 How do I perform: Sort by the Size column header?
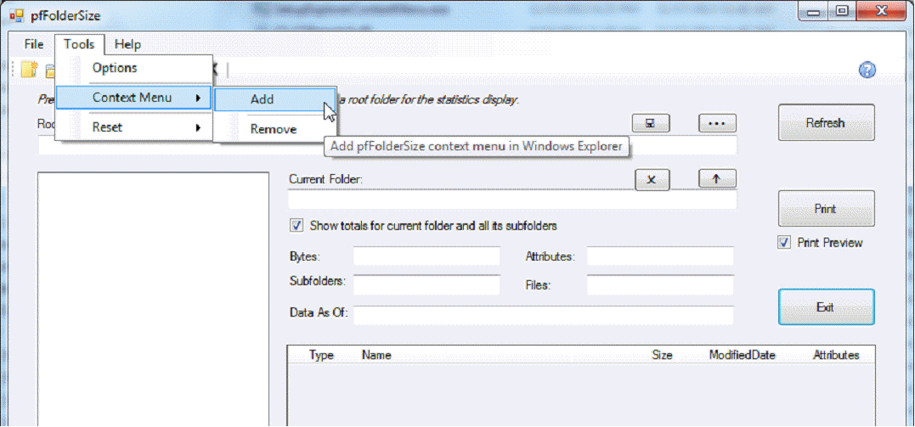pos(663,355)
